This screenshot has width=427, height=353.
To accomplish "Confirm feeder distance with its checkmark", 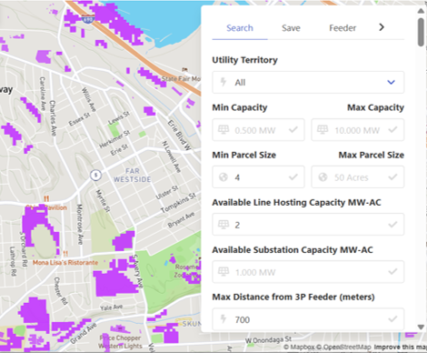I will click(392, 318).
